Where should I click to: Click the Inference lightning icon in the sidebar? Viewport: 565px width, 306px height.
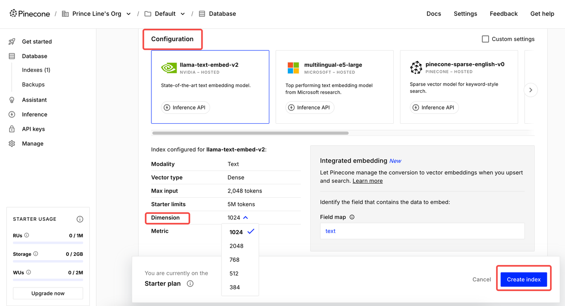[12, 114]
